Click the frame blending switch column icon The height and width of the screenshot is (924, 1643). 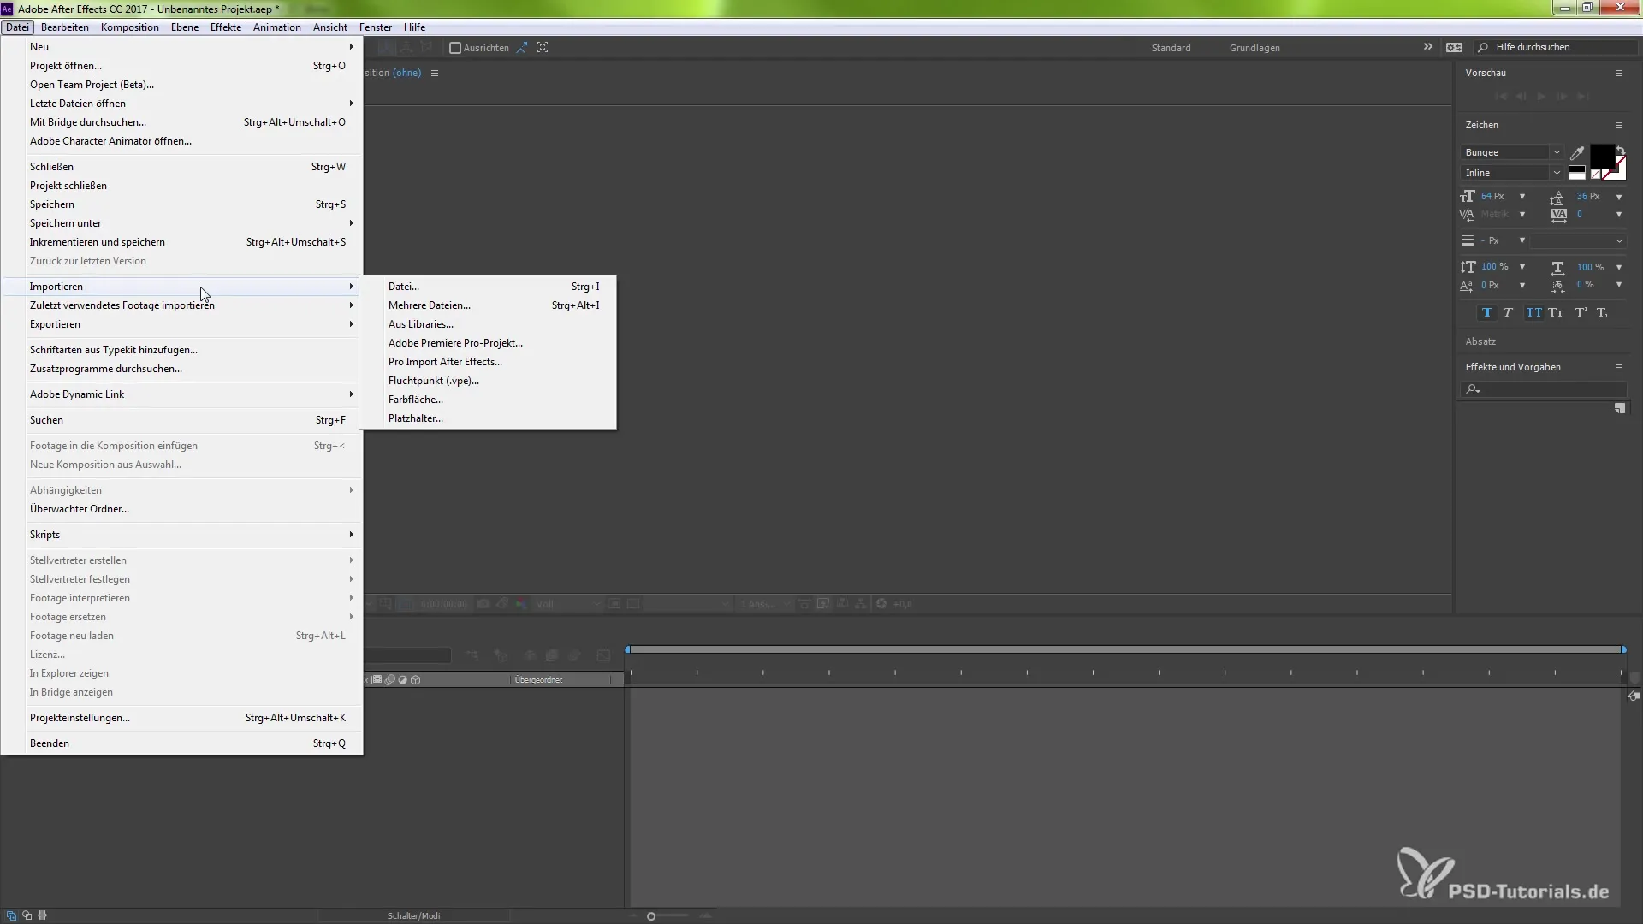pyautogui.click(x=377, y=680)
